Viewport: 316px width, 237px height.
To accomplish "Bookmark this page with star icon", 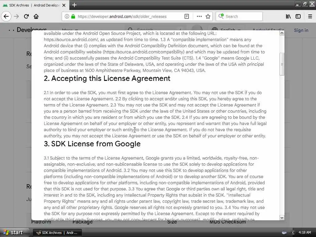I will [208, 16].
